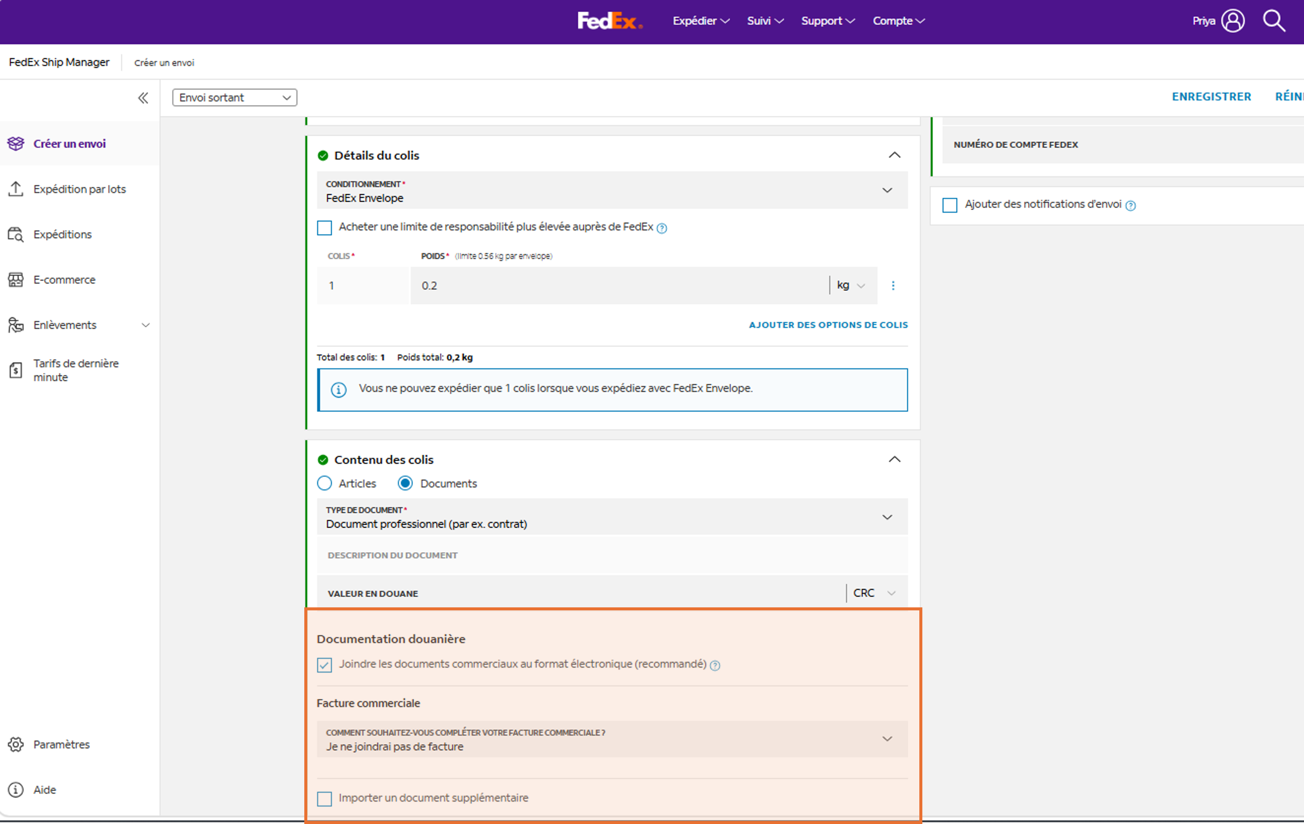
Task: Click help icon next to notifications d'envoi
Action: (x=1131, y=205)
